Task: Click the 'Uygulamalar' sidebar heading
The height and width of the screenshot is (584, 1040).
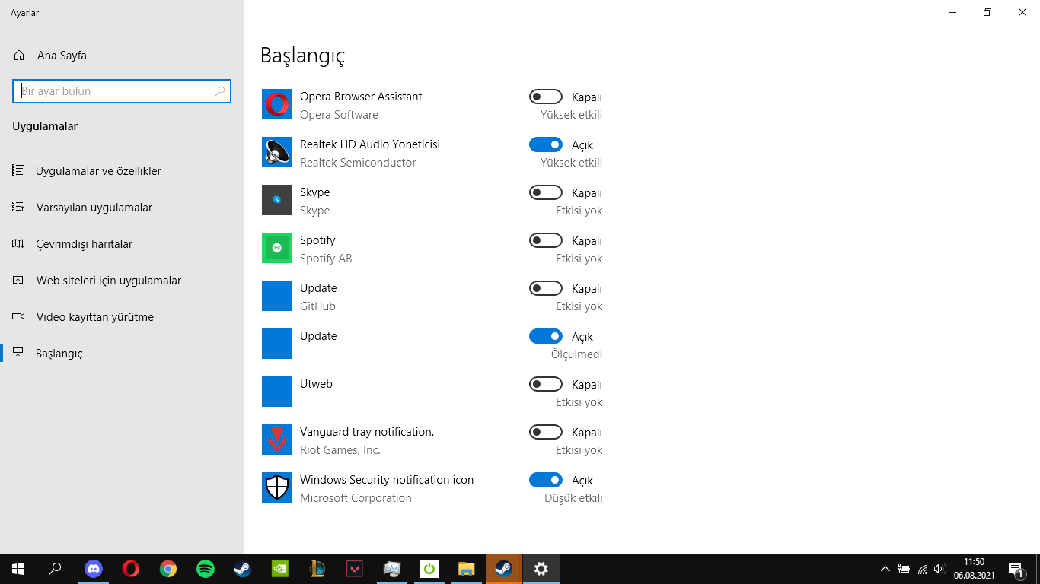Action: pyautogui.click(x=45, y=126)
